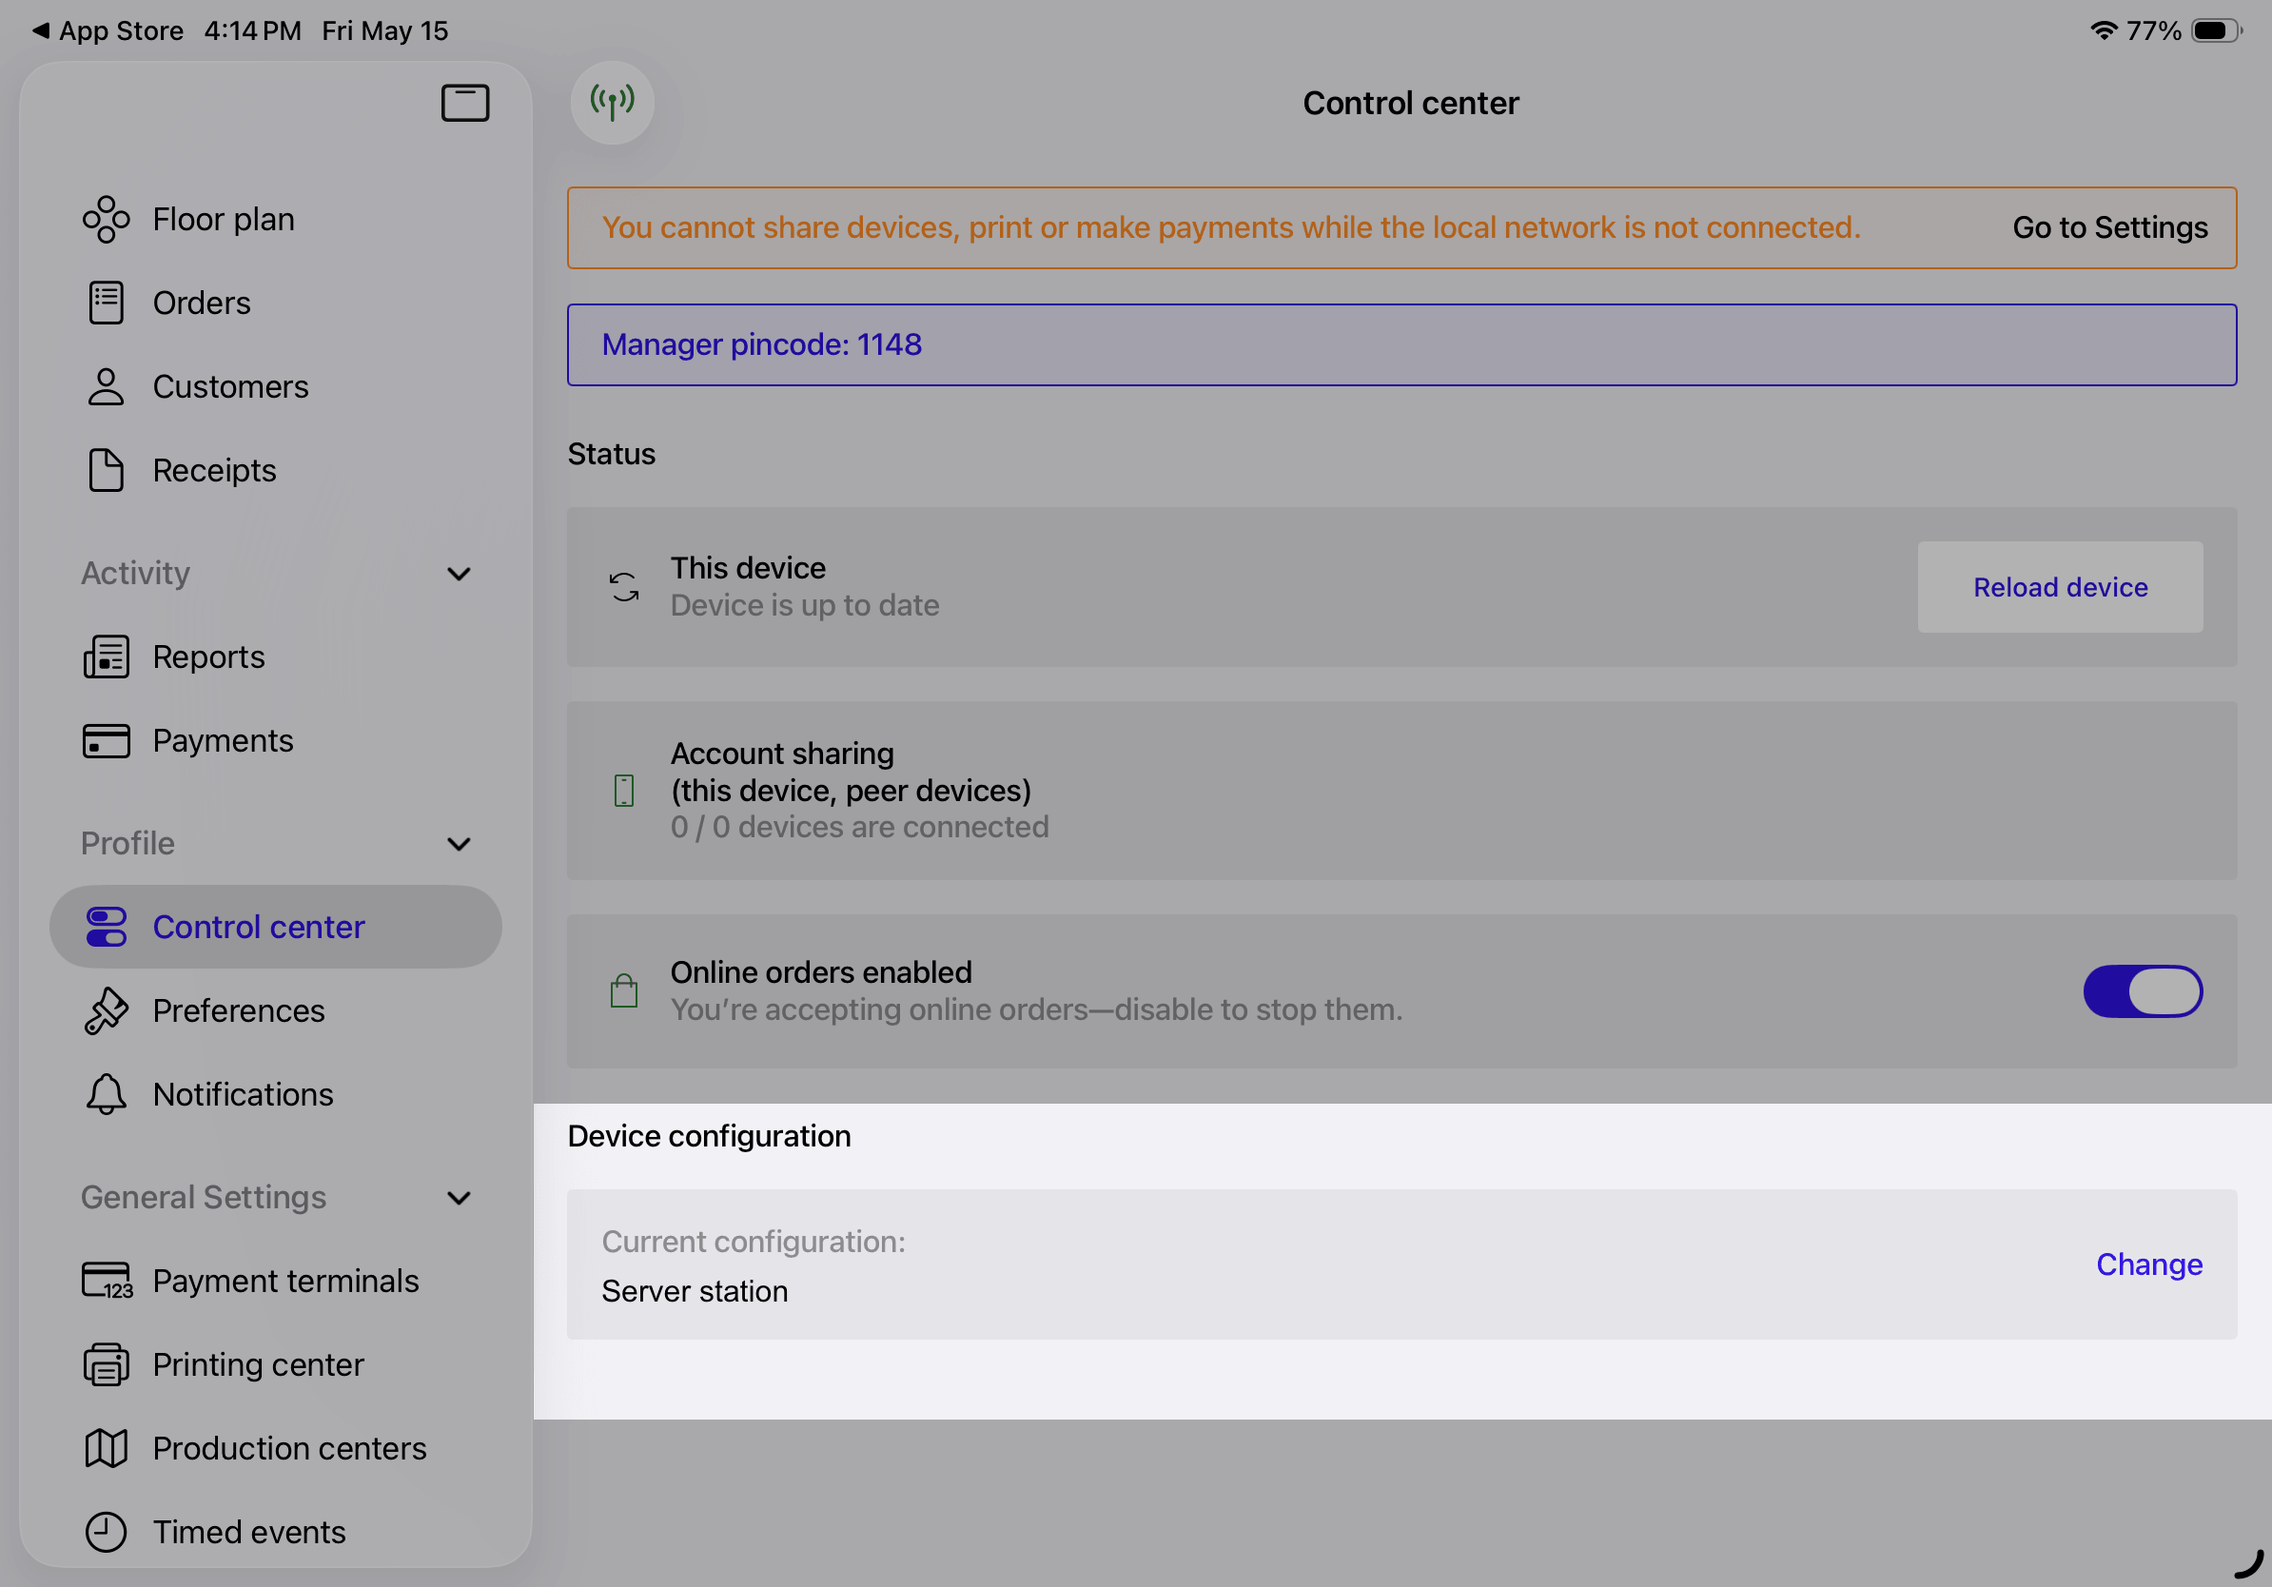Open the Floor plan icon in the sidebar
This screenshot has width=2272, height=1587.
pos(106,220)
